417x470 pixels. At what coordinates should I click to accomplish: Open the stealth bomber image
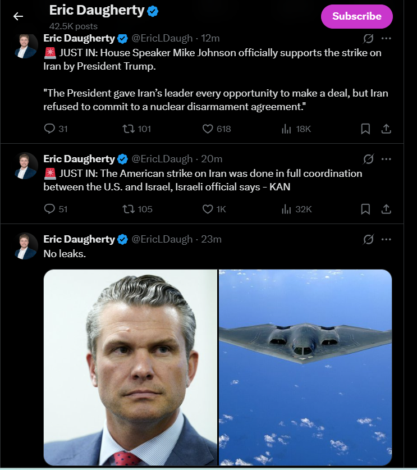(x=305, y=367)
